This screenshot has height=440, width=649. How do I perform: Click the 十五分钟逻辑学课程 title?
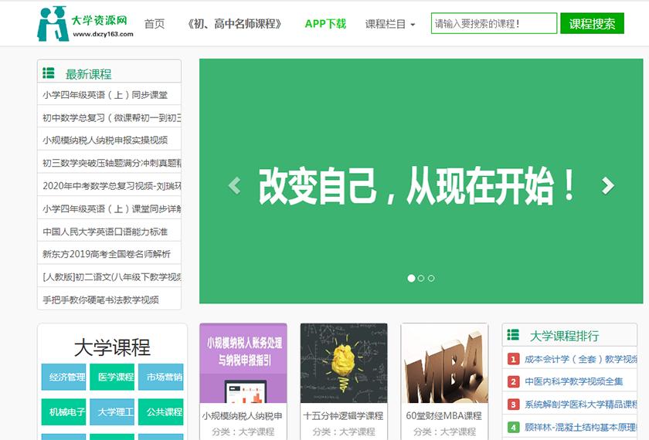tap(343, 415)
